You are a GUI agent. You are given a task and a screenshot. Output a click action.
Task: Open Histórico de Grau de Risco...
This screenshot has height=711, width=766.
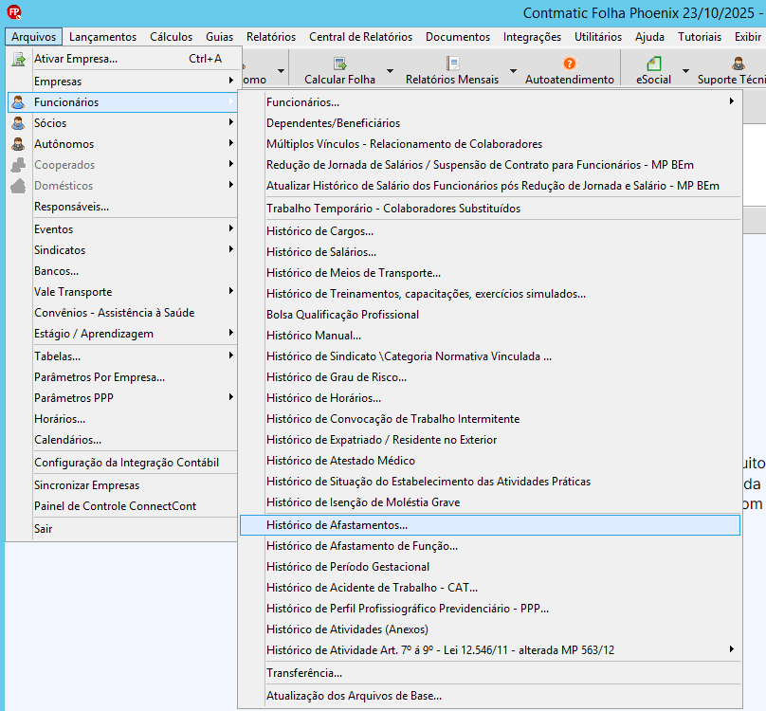tap(490, 377)
